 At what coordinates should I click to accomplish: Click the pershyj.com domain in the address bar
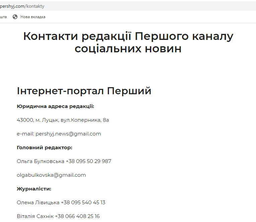click(12, 6)
